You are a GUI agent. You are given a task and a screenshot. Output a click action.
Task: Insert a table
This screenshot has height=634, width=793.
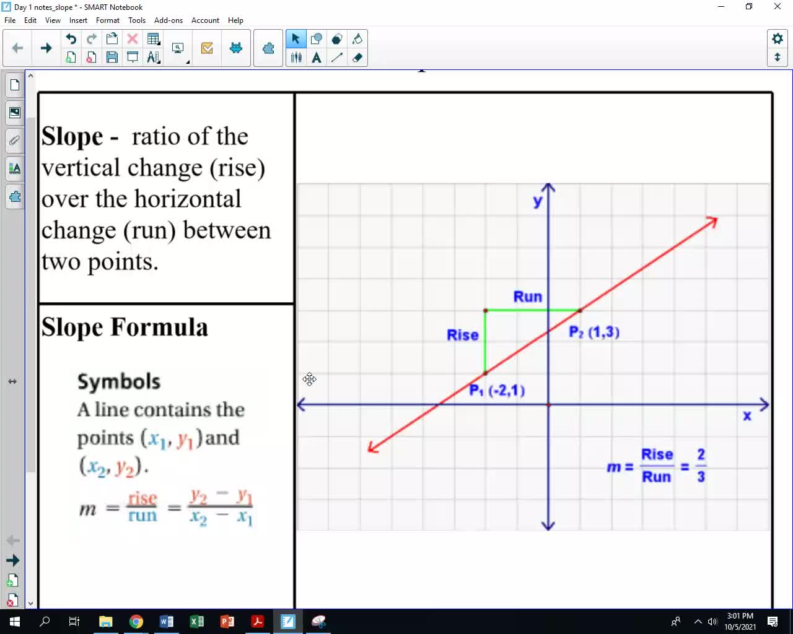(152, 38)
